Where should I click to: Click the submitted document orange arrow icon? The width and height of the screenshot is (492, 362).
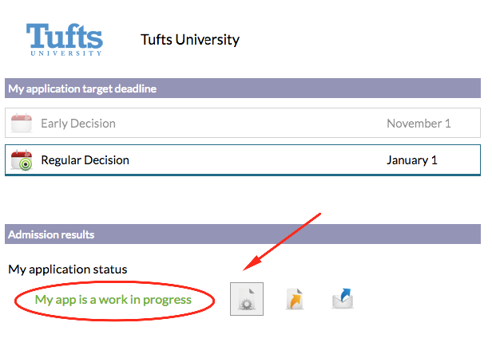pos(294,299)
